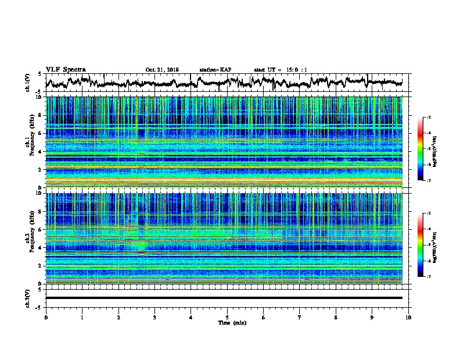Select the date text "Oct. 21, 2018"
This screenshot has height=356, width=460.
point(162,70)
